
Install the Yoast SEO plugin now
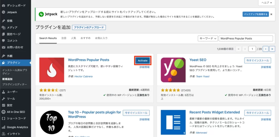coord(257,61)
